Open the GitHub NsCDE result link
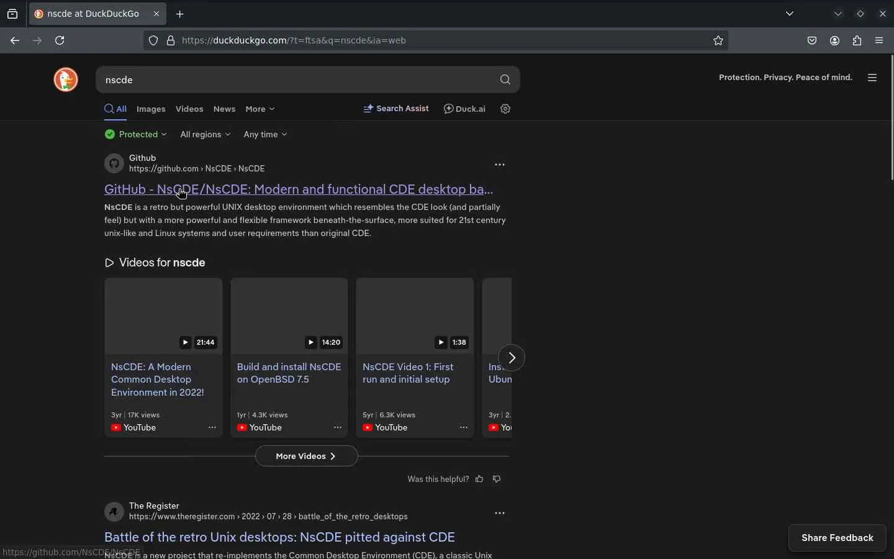The height and width of the screenshot is (559, 894). point(299,189)
